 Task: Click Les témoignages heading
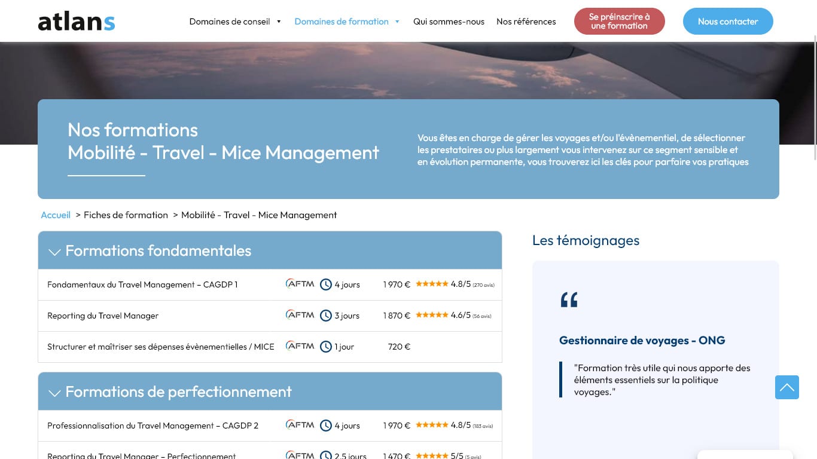(x=586, y=240)
